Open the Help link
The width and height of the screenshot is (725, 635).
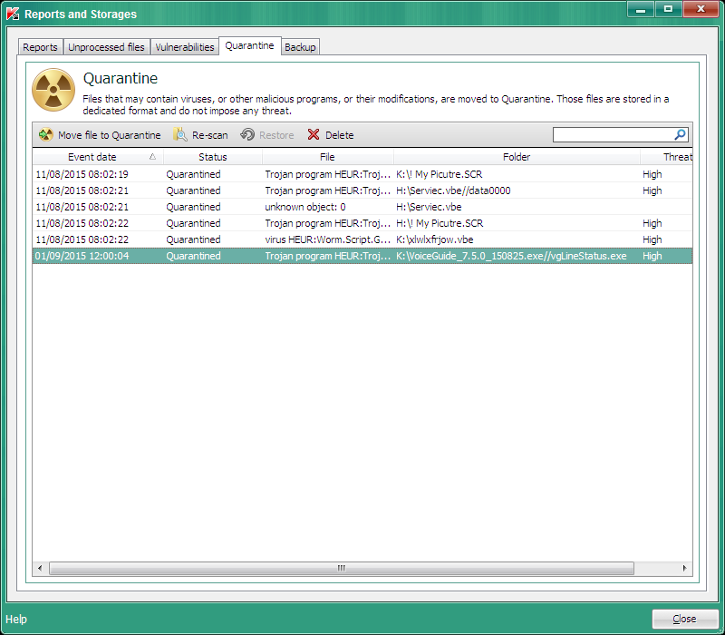16,620
